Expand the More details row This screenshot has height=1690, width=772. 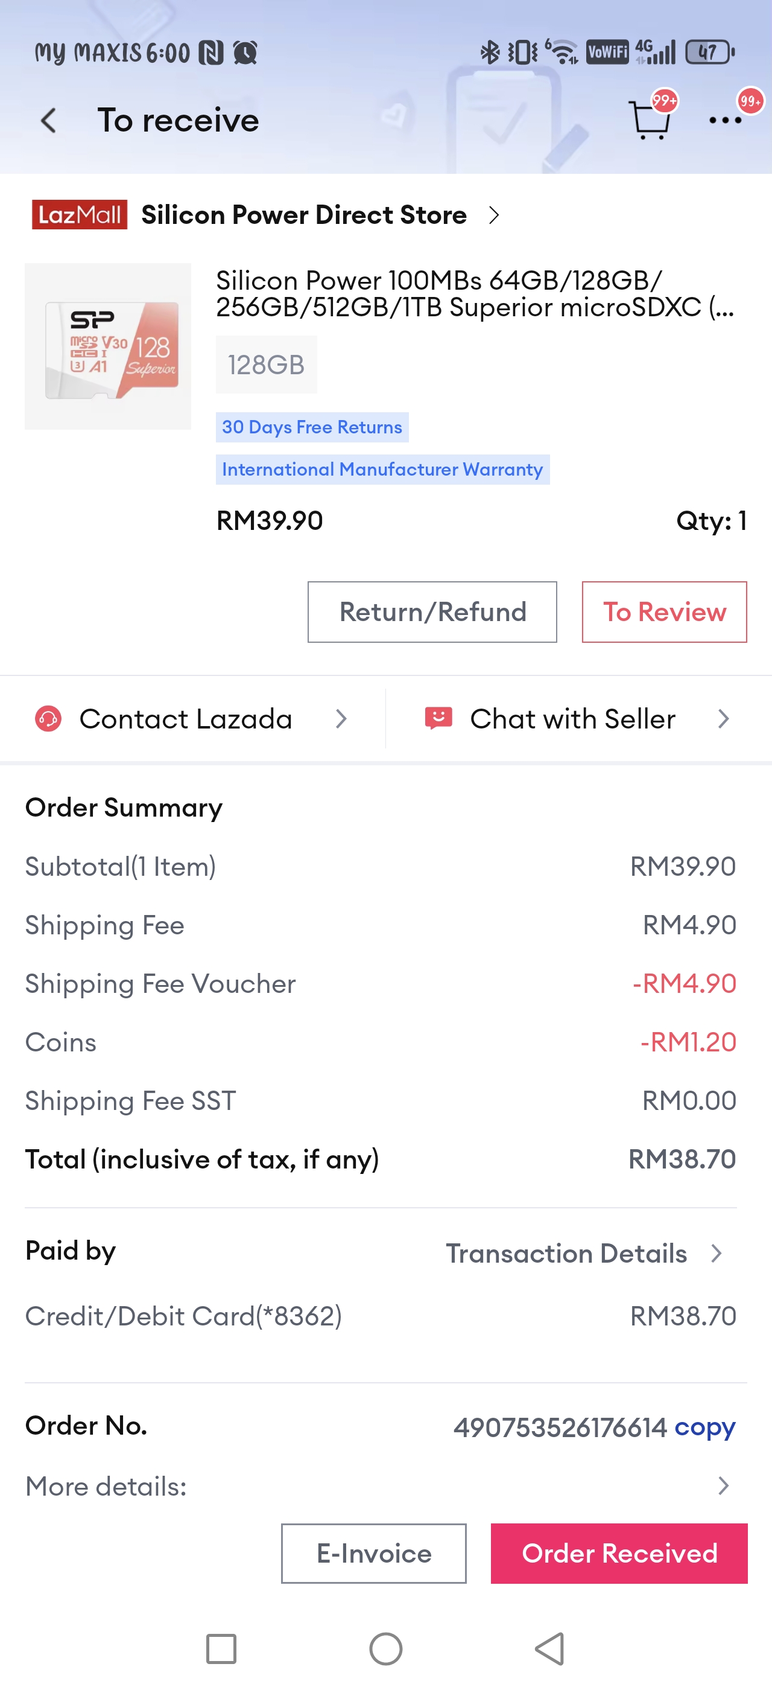(x=722, y=1486)
